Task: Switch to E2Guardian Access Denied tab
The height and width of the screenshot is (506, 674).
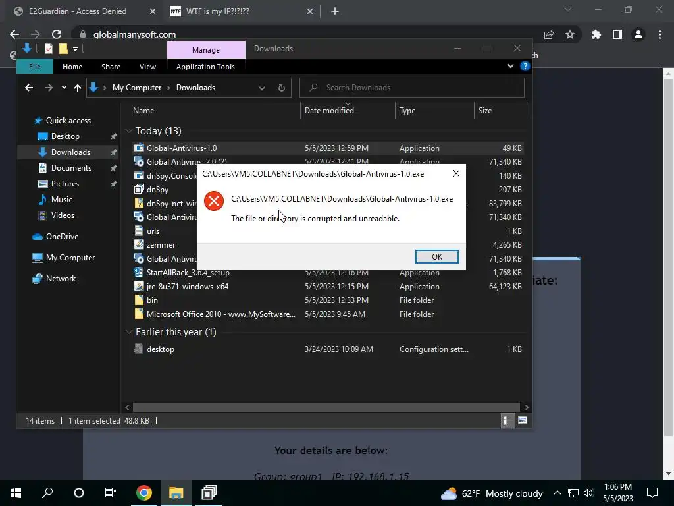Action: pos(84,11)
